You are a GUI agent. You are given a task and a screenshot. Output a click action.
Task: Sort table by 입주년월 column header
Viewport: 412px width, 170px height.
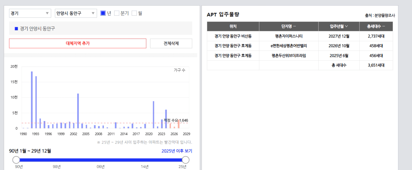(339, 27)
